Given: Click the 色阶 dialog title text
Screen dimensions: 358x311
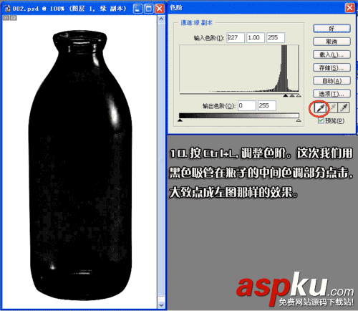Looking at the screenshot, I should click(176, 7).
